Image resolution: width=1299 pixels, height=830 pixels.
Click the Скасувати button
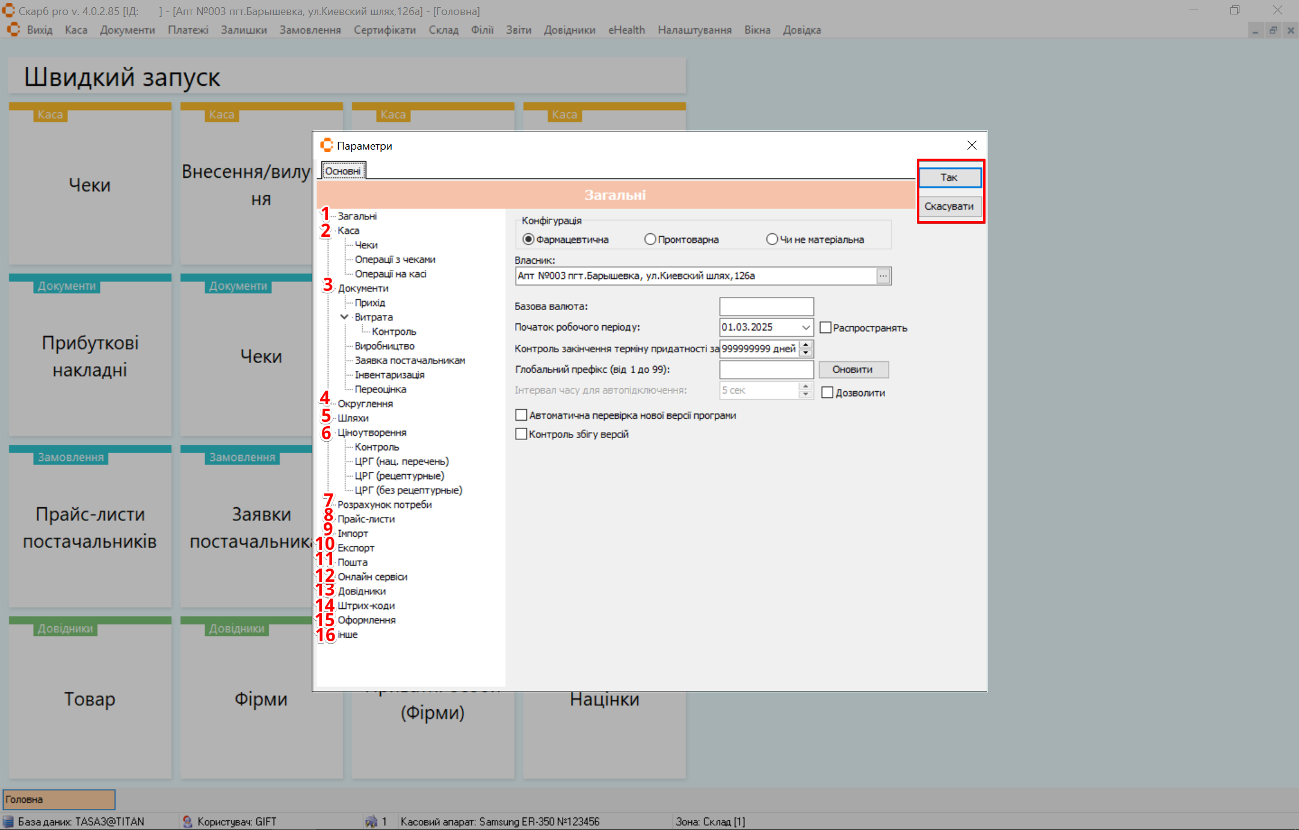coord(949,206)
